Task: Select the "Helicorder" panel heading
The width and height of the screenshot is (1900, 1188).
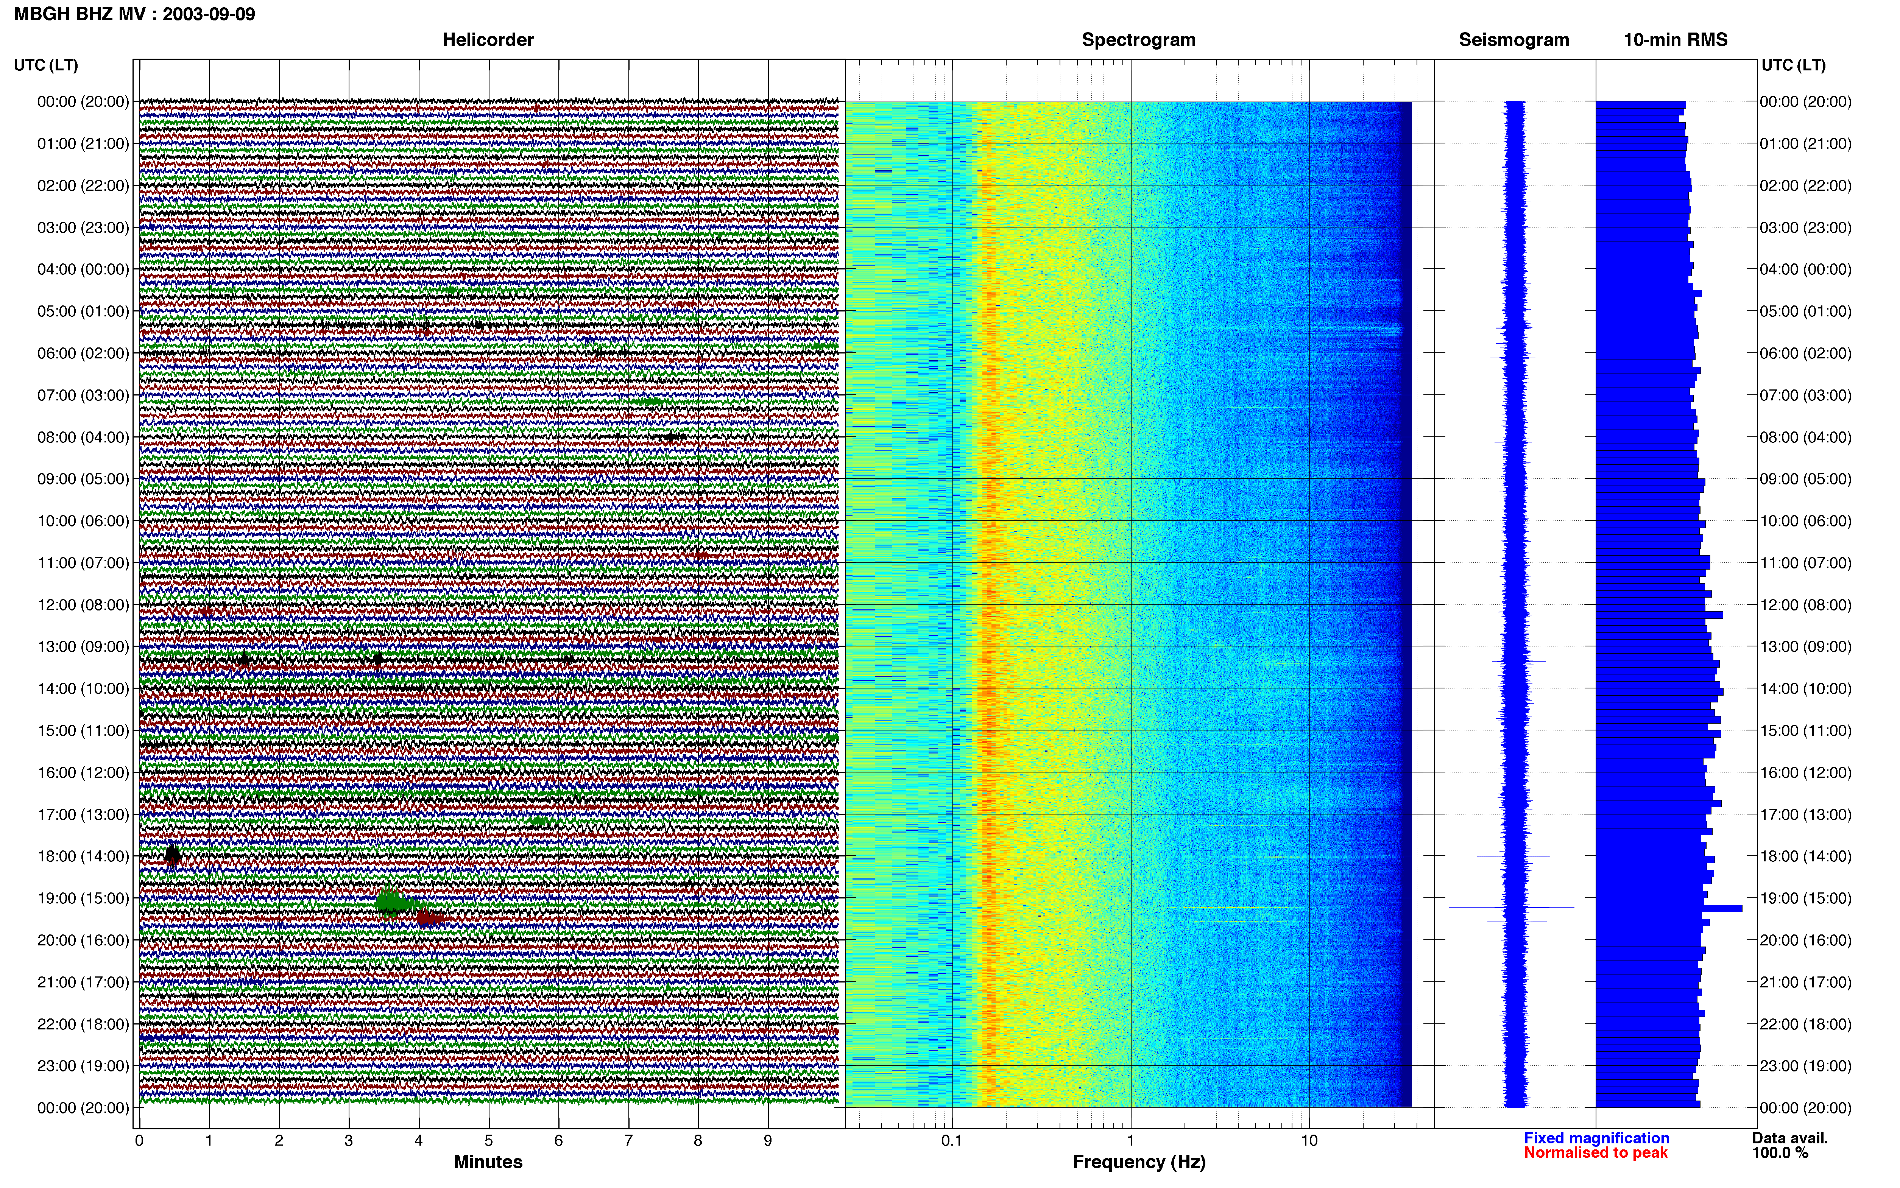Action: click(x=488, y=39)
